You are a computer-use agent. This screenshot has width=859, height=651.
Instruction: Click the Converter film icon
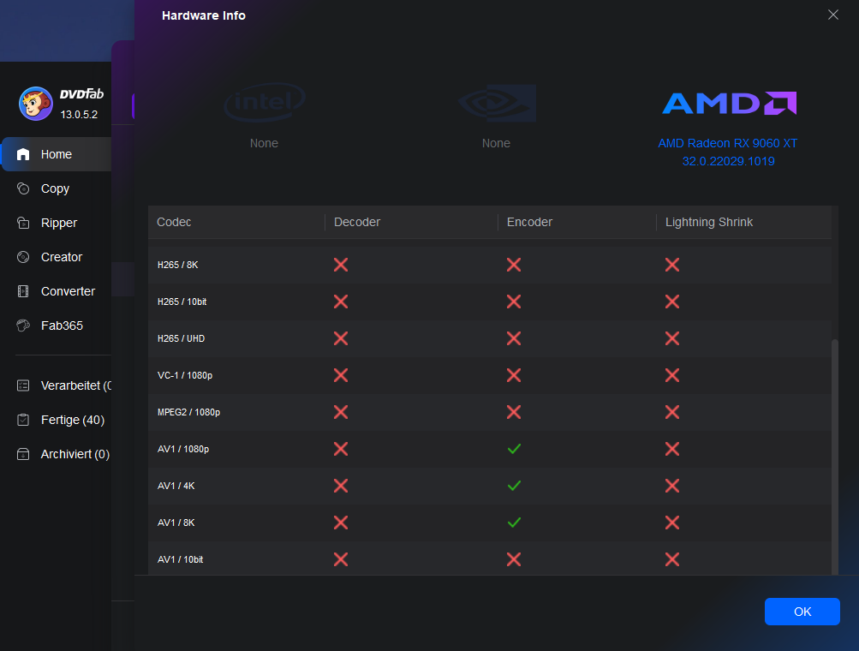tap(23, 291)
